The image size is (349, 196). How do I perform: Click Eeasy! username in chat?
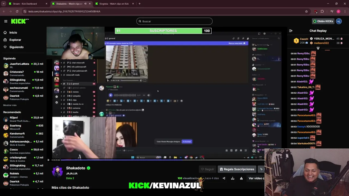tap(301, 127)
